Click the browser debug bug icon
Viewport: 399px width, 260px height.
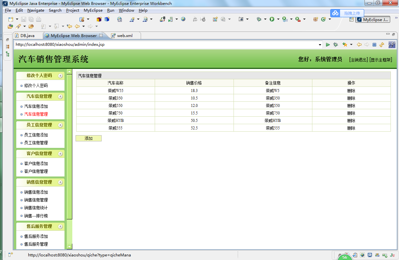click(335, 45)
